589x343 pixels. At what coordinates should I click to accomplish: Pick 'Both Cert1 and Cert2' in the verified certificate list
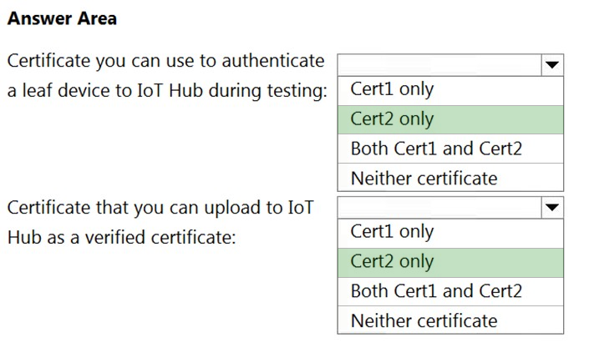click(x=450, y=291)
